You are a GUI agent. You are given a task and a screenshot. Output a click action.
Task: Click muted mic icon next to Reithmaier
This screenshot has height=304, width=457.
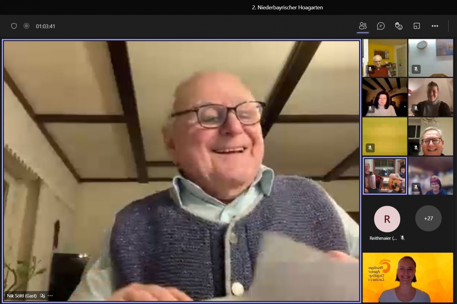pyautogui.click(x=403, y=238)
